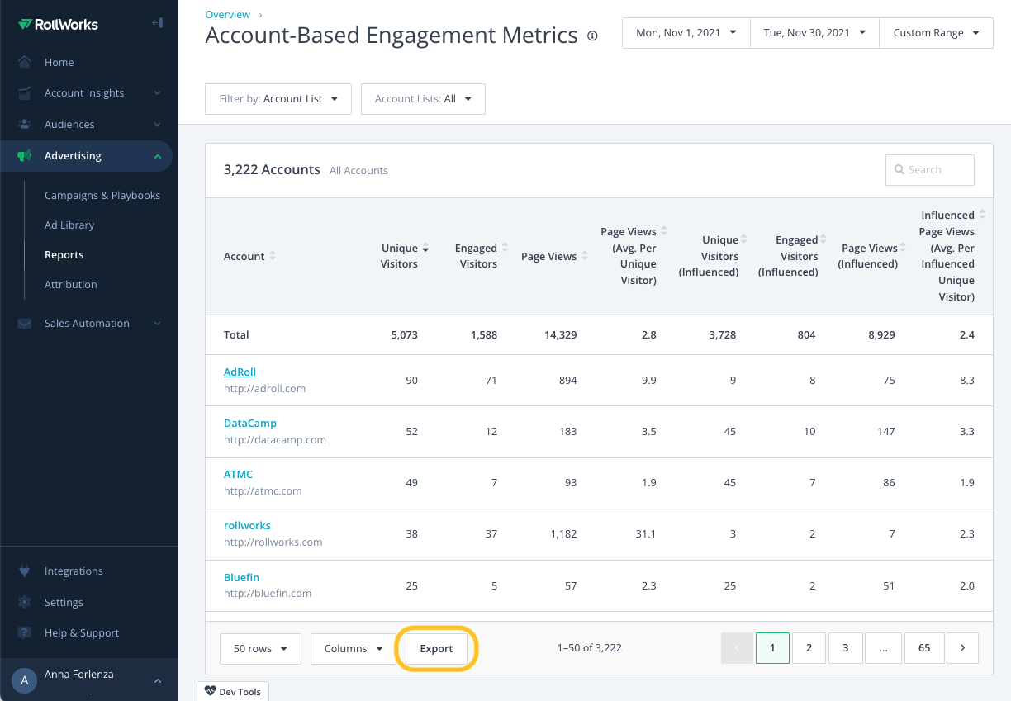This screenshot has height=701, width=1011.
Task: Open the 50 rows dropdown
Action: coord(260,649)
